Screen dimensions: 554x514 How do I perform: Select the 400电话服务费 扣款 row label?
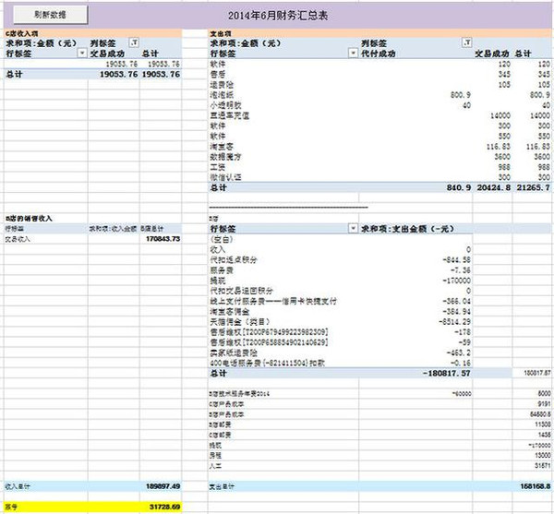tap(267, 363)
